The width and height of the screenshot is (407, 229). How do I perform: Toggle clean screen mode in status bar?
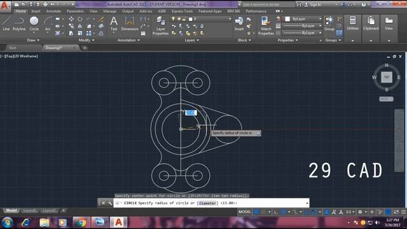tap(396, 212)
